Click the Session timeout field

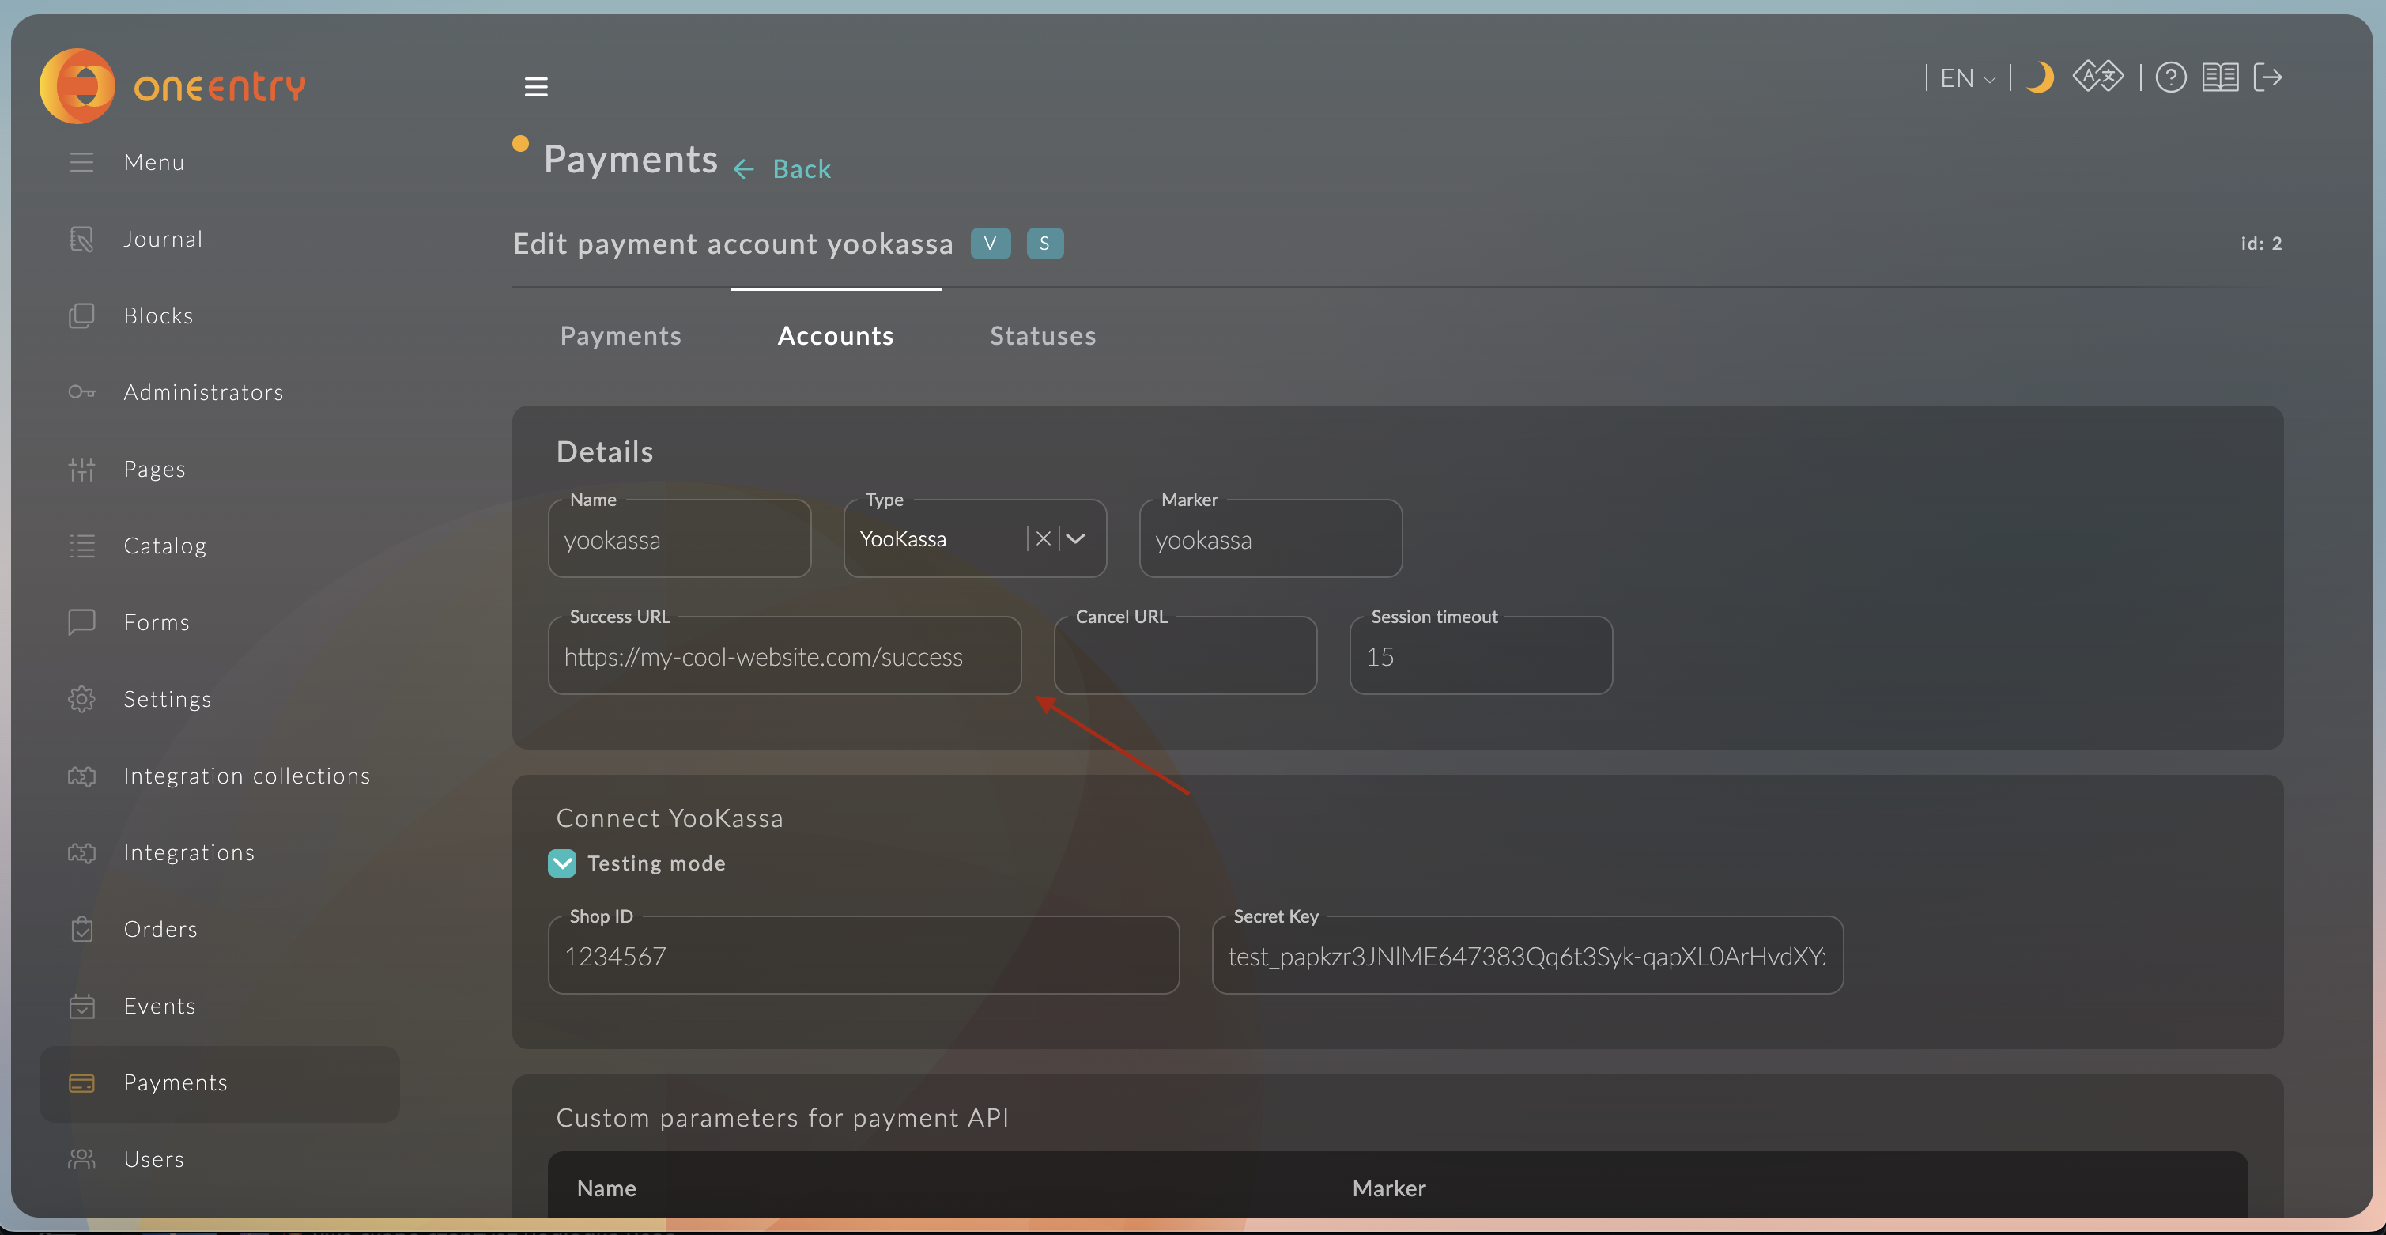(1480, 655)
